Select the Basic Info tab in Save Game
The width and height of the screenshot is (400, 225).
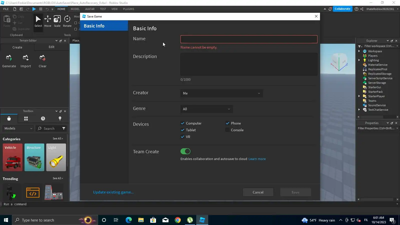104,26
